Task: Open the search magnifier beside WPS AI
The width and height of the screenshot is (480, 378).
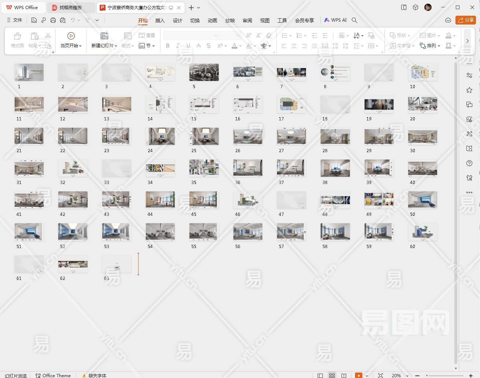Action: [354, 20]
